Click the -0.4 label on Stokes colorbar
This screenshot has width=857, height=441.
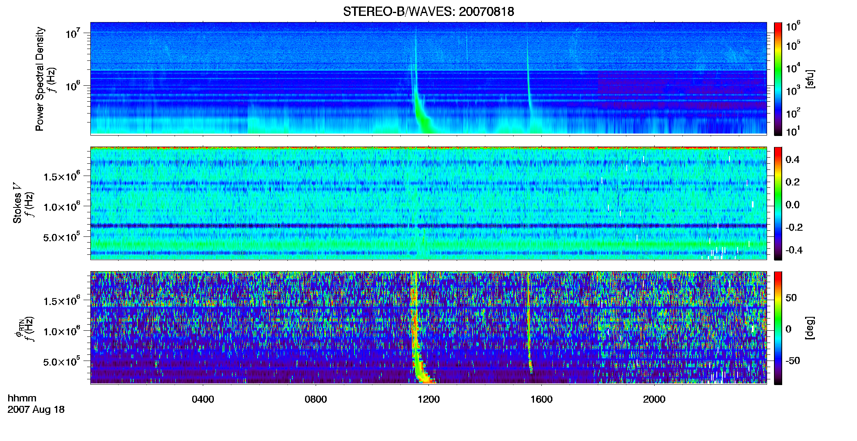[x=794, y=250]
